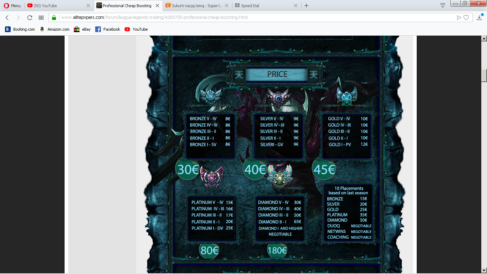Click the 45€ Gold total badge
This screenshot has width=487, height=274.
coord(324,169)
